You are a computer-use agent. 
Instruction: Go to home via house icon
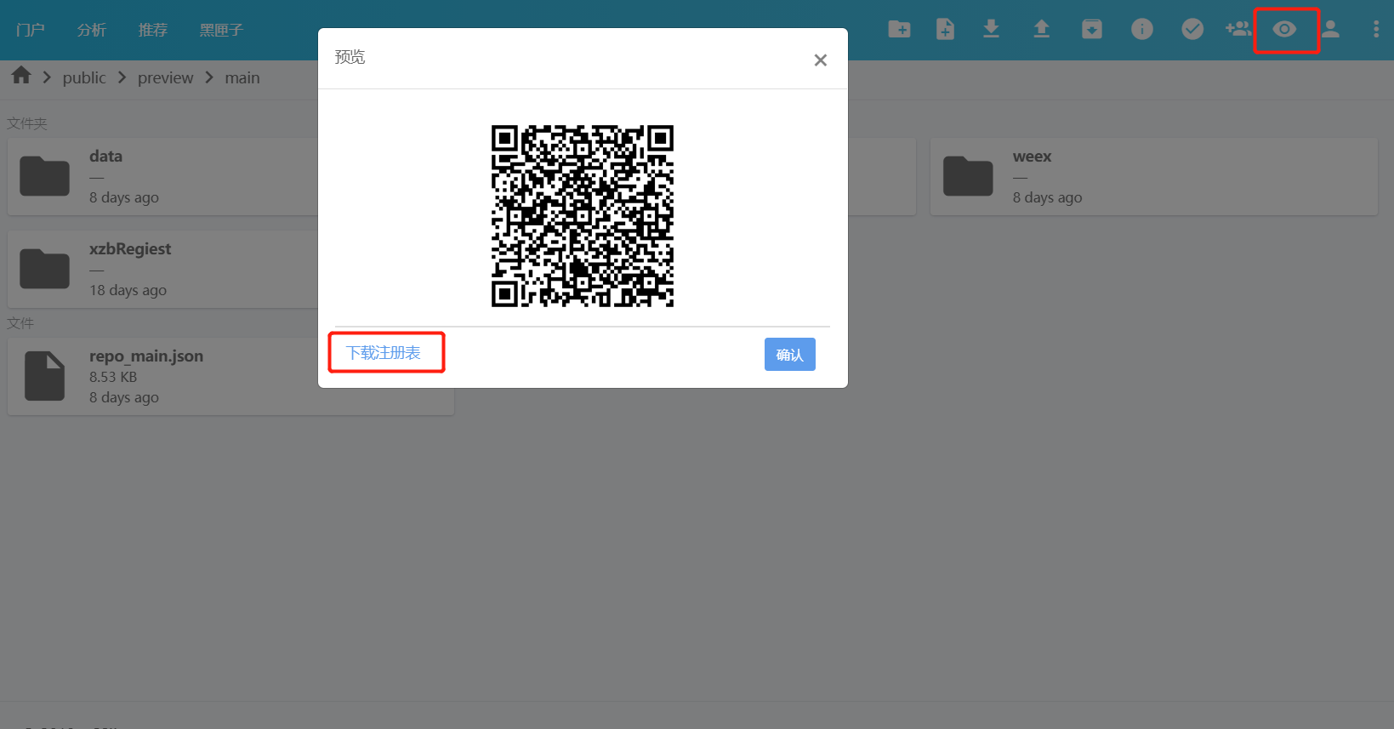[x=21, y=76]
